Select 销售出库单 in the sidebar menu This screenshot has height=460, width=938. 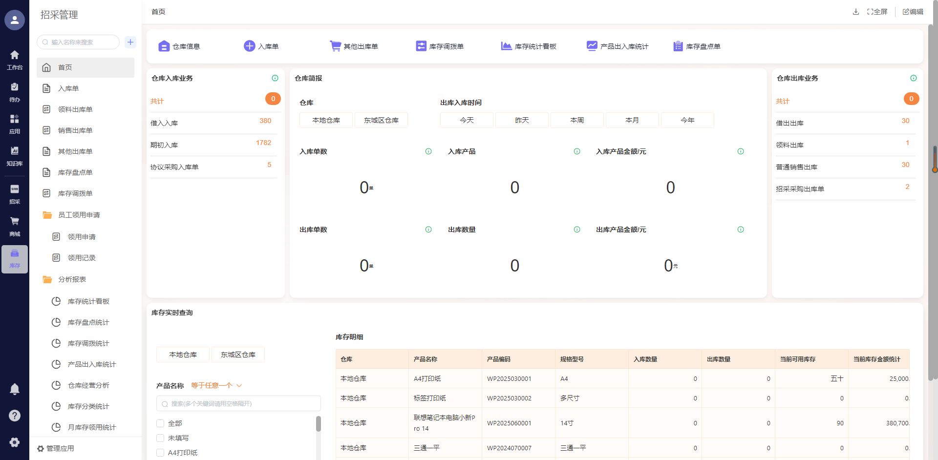(x=75, y=130)
